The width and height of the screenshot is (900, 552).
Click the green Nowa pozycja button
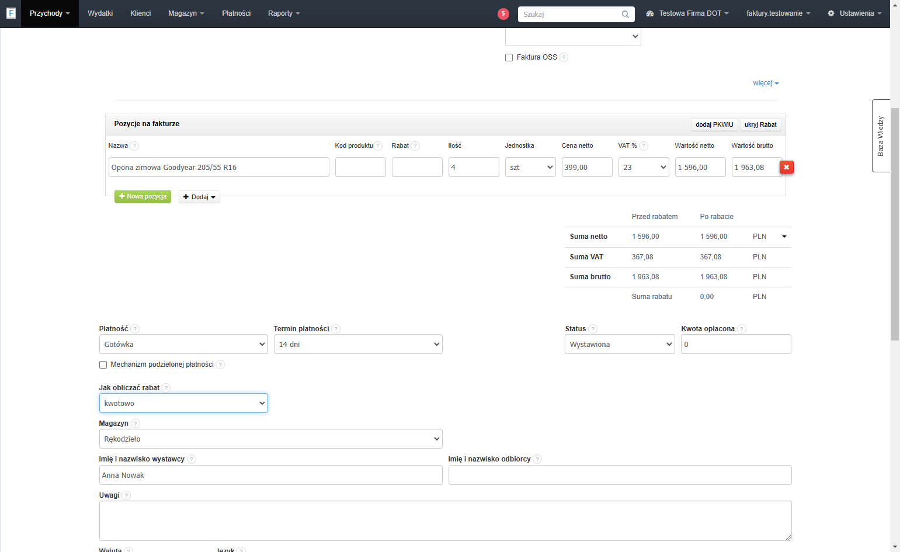pyautogui.click(x=143, y=197)
